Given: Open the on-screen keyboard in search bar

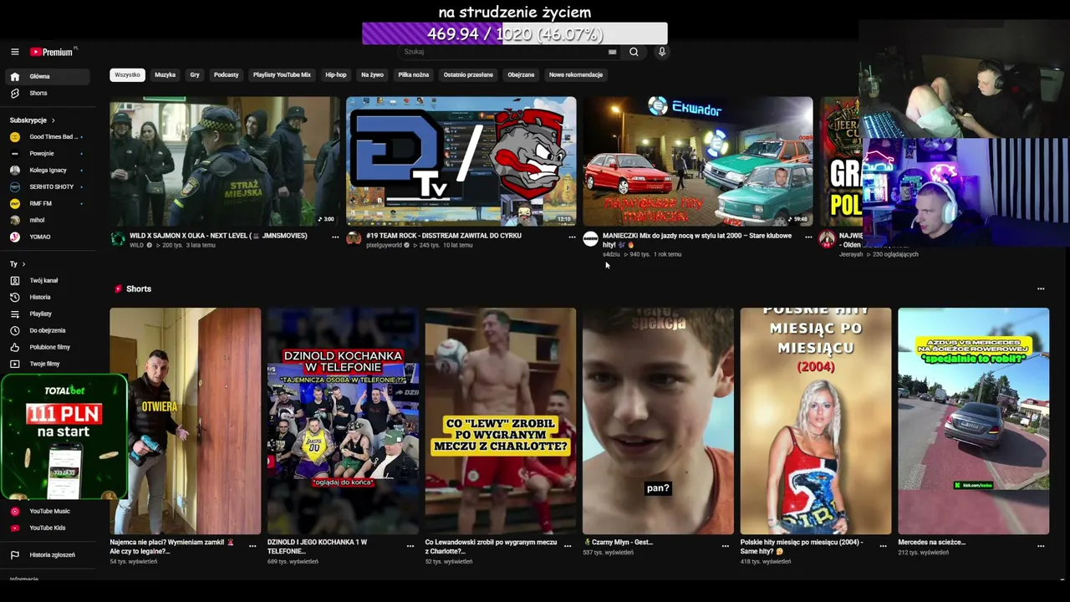Looking at the screenshot, I should tap(612, 52).
